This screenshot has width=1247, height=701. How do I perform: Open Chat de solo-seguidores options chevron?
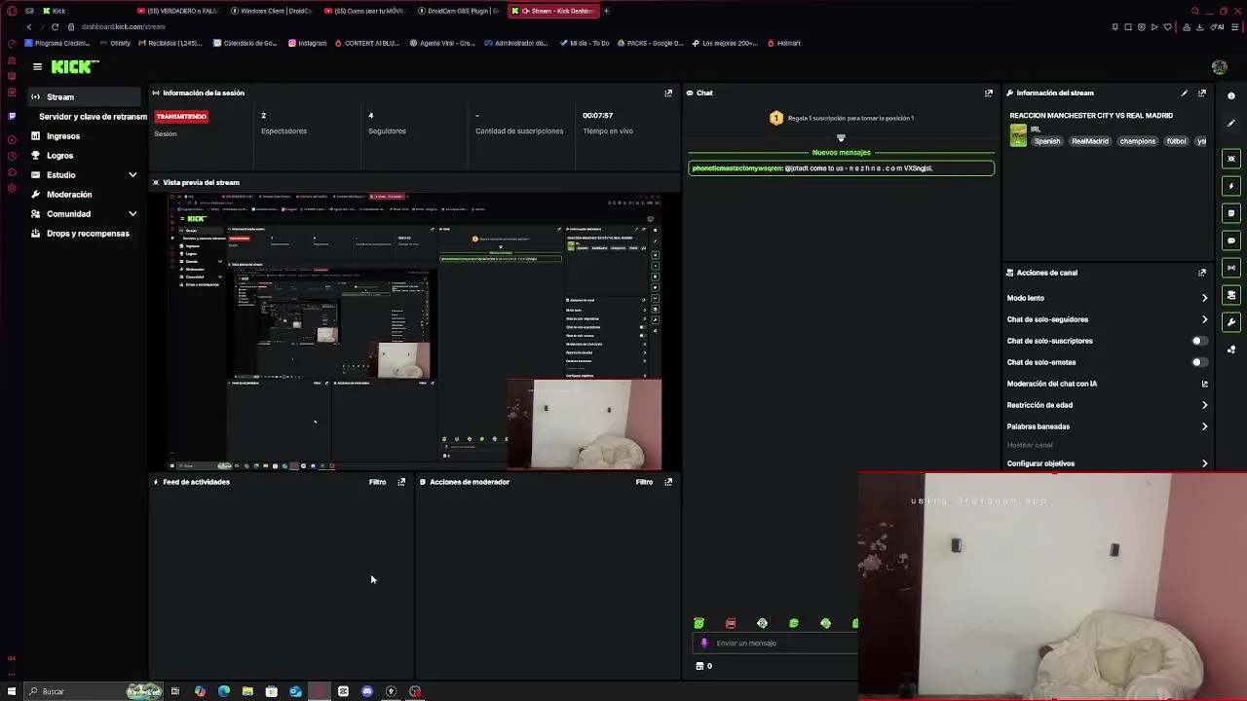(x=1204, y=319)
